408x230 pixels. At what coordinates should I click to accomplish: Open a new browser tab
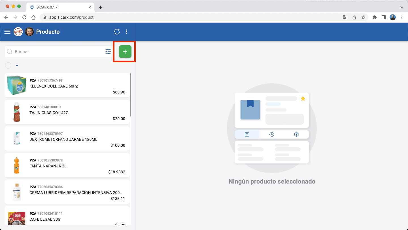101,7
